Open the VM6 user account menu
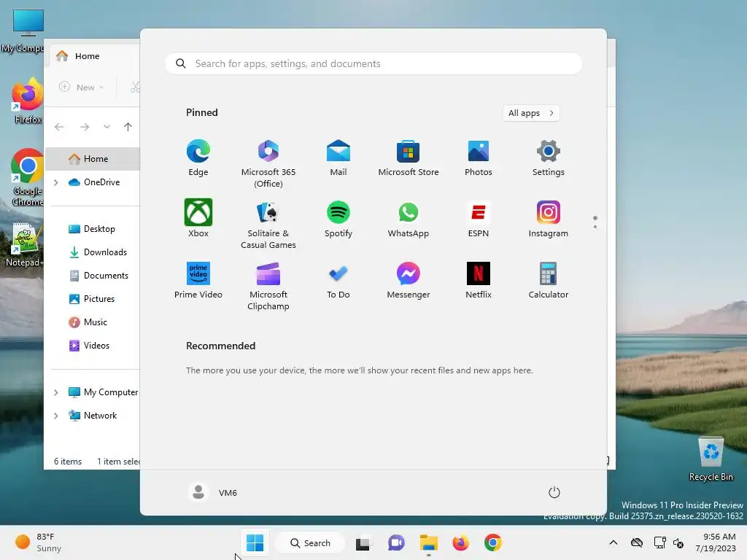Image resolution: width=747 pixels, height=560 pixels. 213,492
